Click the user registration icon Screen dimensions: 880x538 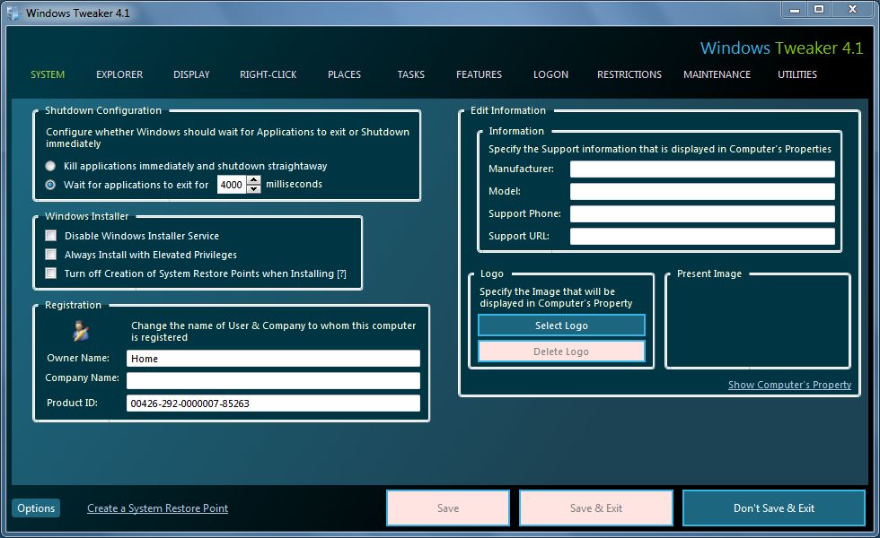pos(81,331)
